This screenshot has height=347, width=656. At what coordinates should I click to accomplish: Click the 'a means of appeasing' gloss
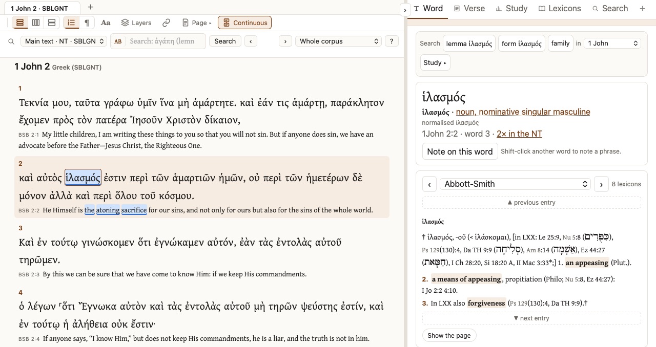[x=466, y=279]
